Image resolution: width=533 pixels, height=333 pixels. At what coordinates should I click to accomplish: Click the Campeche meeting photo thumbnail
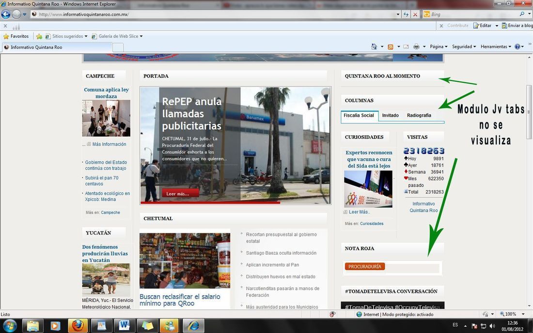click(x=106, y=118)
